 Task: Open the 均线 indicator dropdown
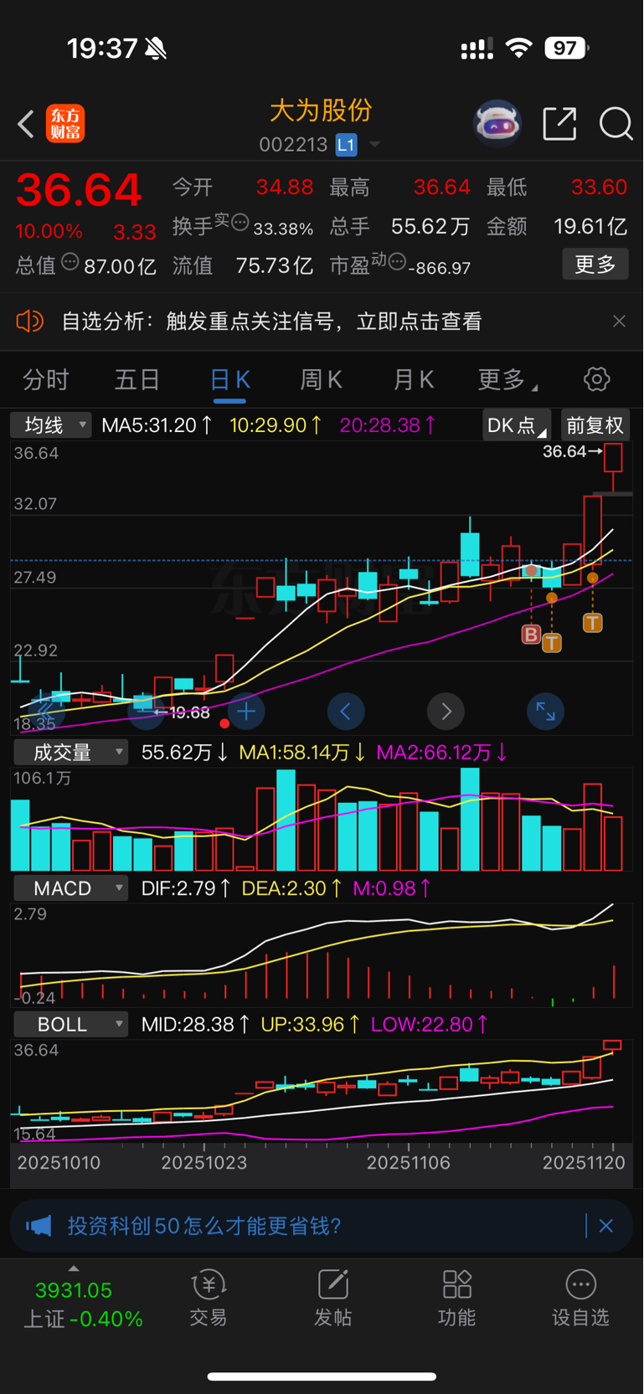coord(51,425)
